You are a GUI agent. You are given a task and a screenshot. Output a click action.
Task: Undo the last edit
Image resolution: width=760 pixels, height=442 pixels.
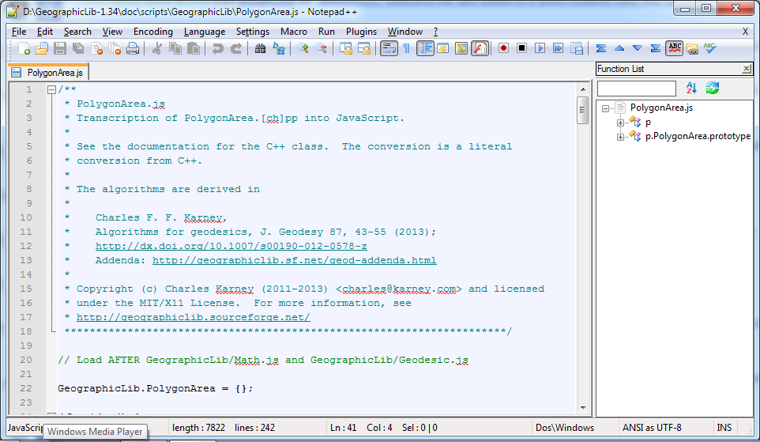point(217,48)
